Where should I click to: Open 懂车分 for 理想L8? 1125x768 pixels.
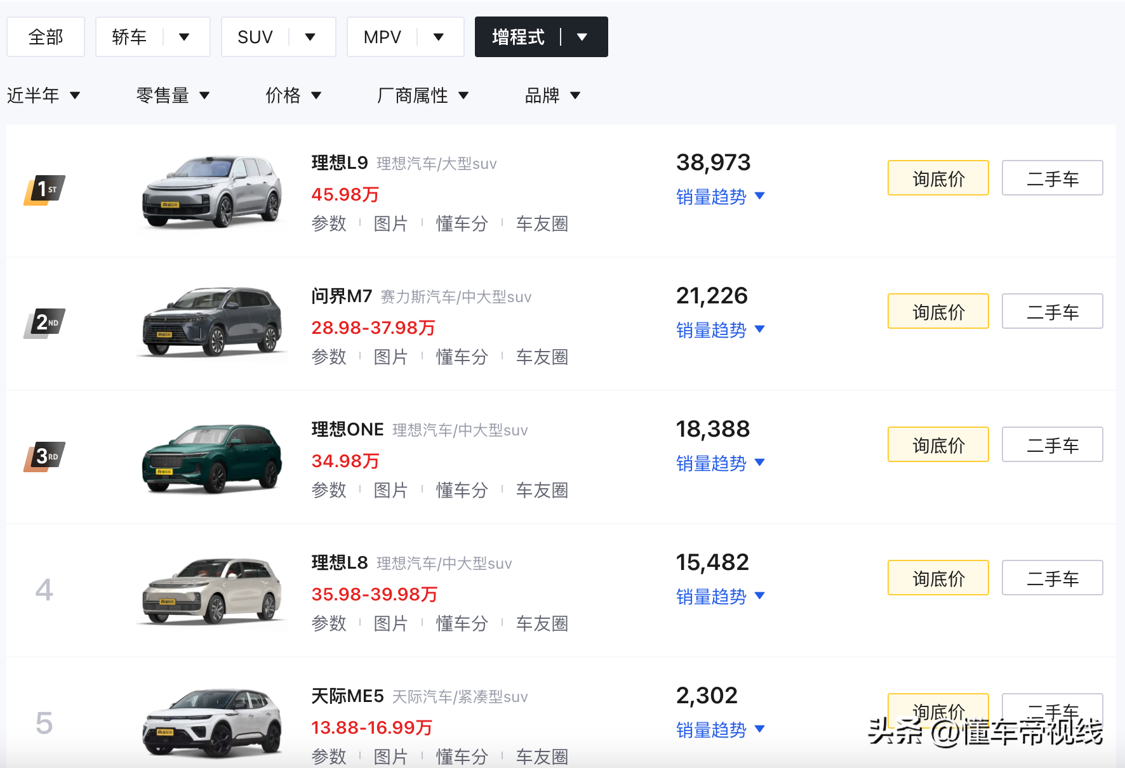coord(462,623)
